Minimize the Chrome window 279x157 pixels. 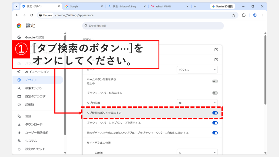(243, 6)
